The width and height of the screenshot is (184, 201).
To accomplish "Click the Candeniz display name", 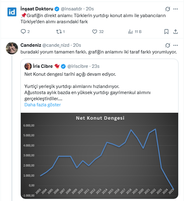I will (x=30, y=45).
